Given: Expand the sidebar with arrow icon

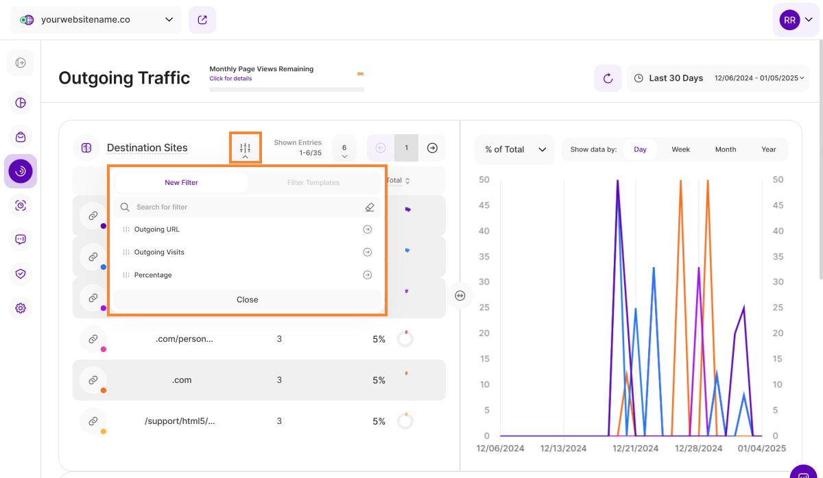Looking at the screenshot, I should coord(21,63).
